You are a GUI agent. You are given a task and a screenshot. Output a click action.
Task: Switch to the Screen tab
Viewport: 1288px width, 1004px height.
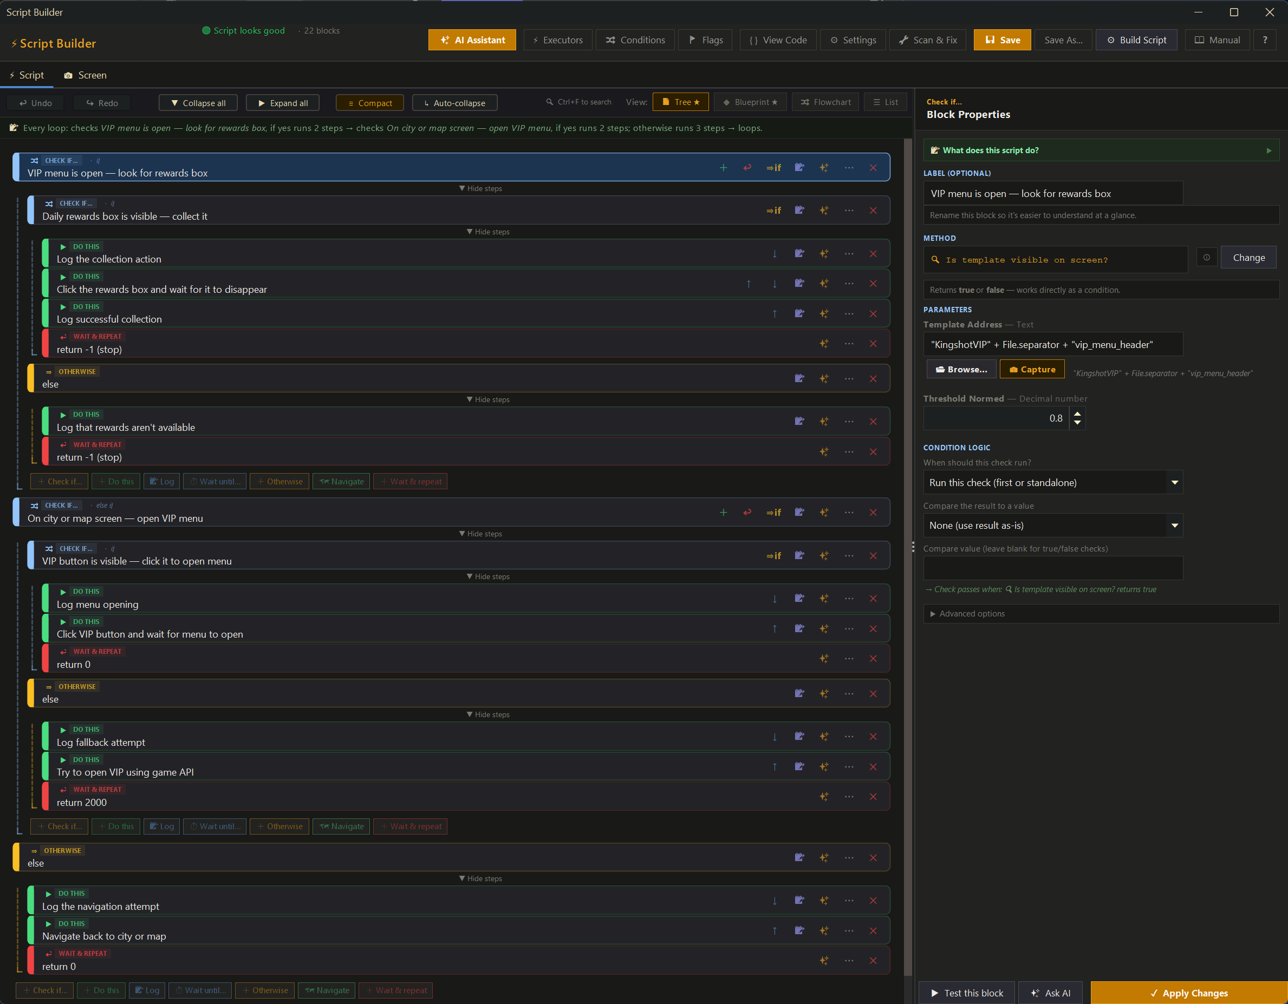86,75
